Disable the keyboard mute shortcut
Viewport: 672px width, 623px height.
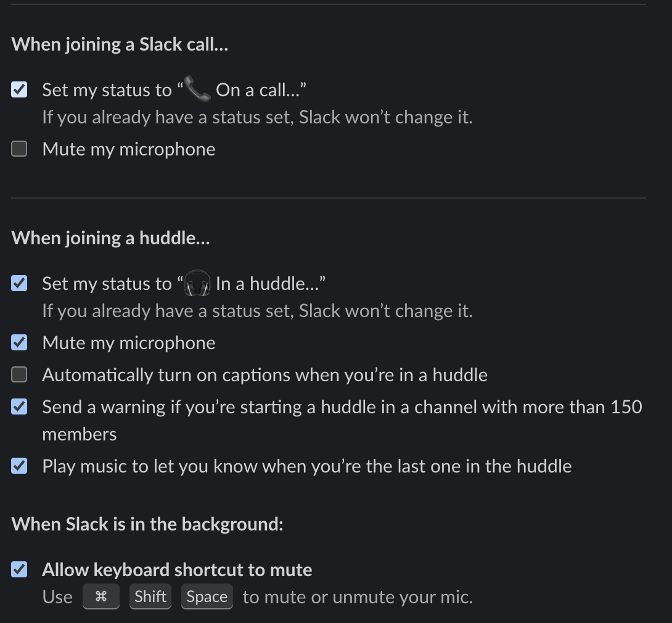pos(18,569)
